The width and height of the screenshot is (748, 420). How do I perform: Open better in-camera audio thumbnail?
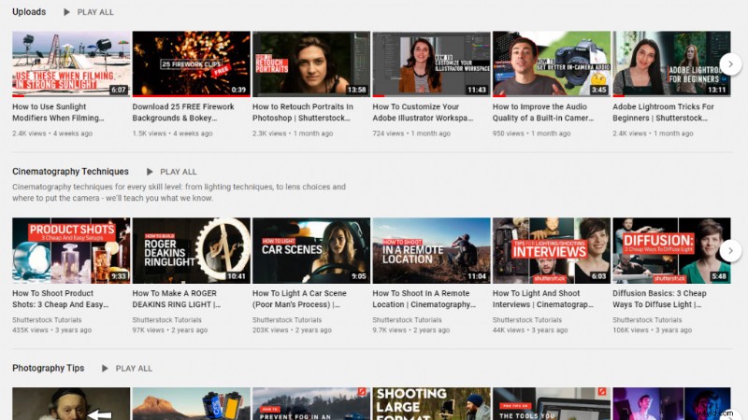552,63
